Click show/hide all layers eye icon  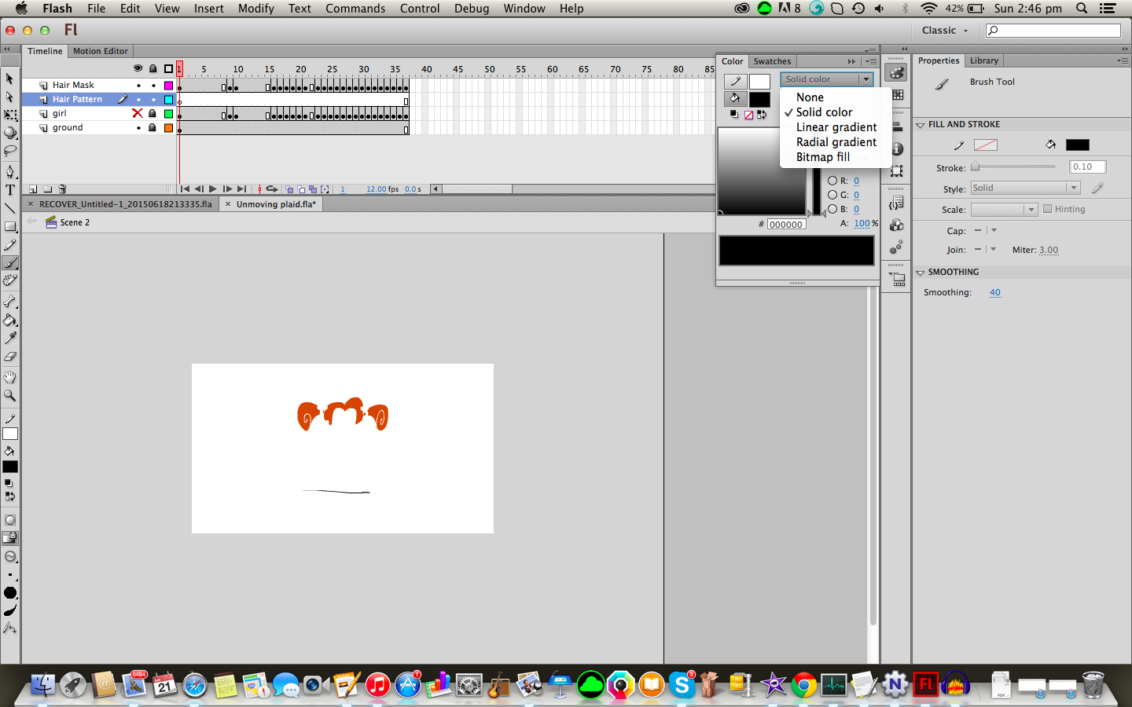point(138,69)
